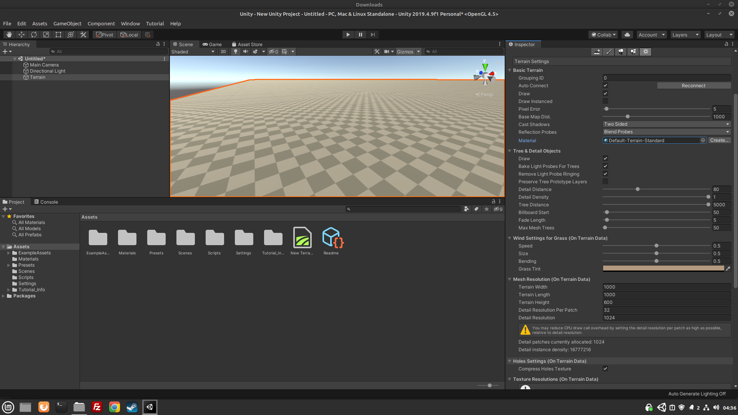Viewport: 738px width, 415px height.
Task: Toggle Basic Terrain Draw checkbox
Action: point(605,93)
